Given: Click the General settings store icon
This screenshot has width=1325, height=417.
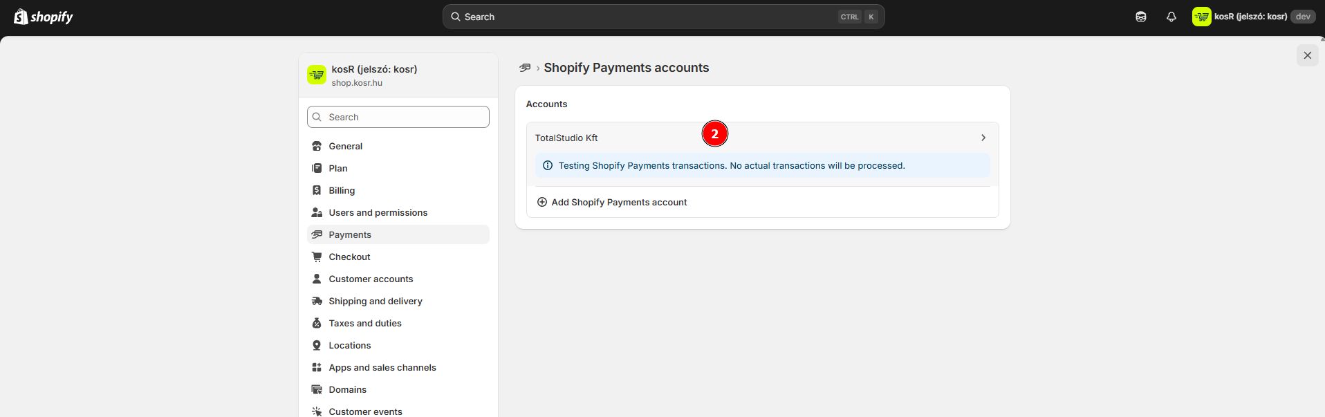Looking at the screenshot, I should point(317,146).
